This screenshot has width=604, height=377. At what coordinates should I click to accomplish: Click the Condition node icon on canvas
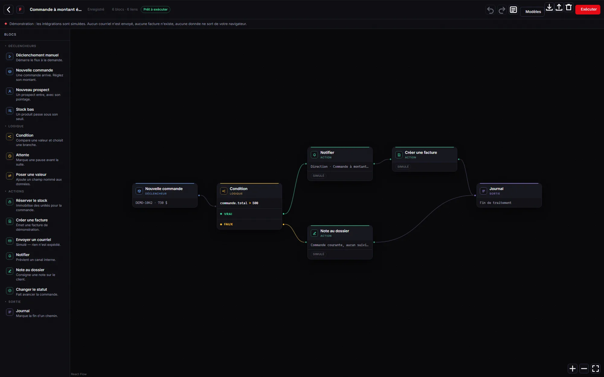pyautogui.click(x=224, y=191)
